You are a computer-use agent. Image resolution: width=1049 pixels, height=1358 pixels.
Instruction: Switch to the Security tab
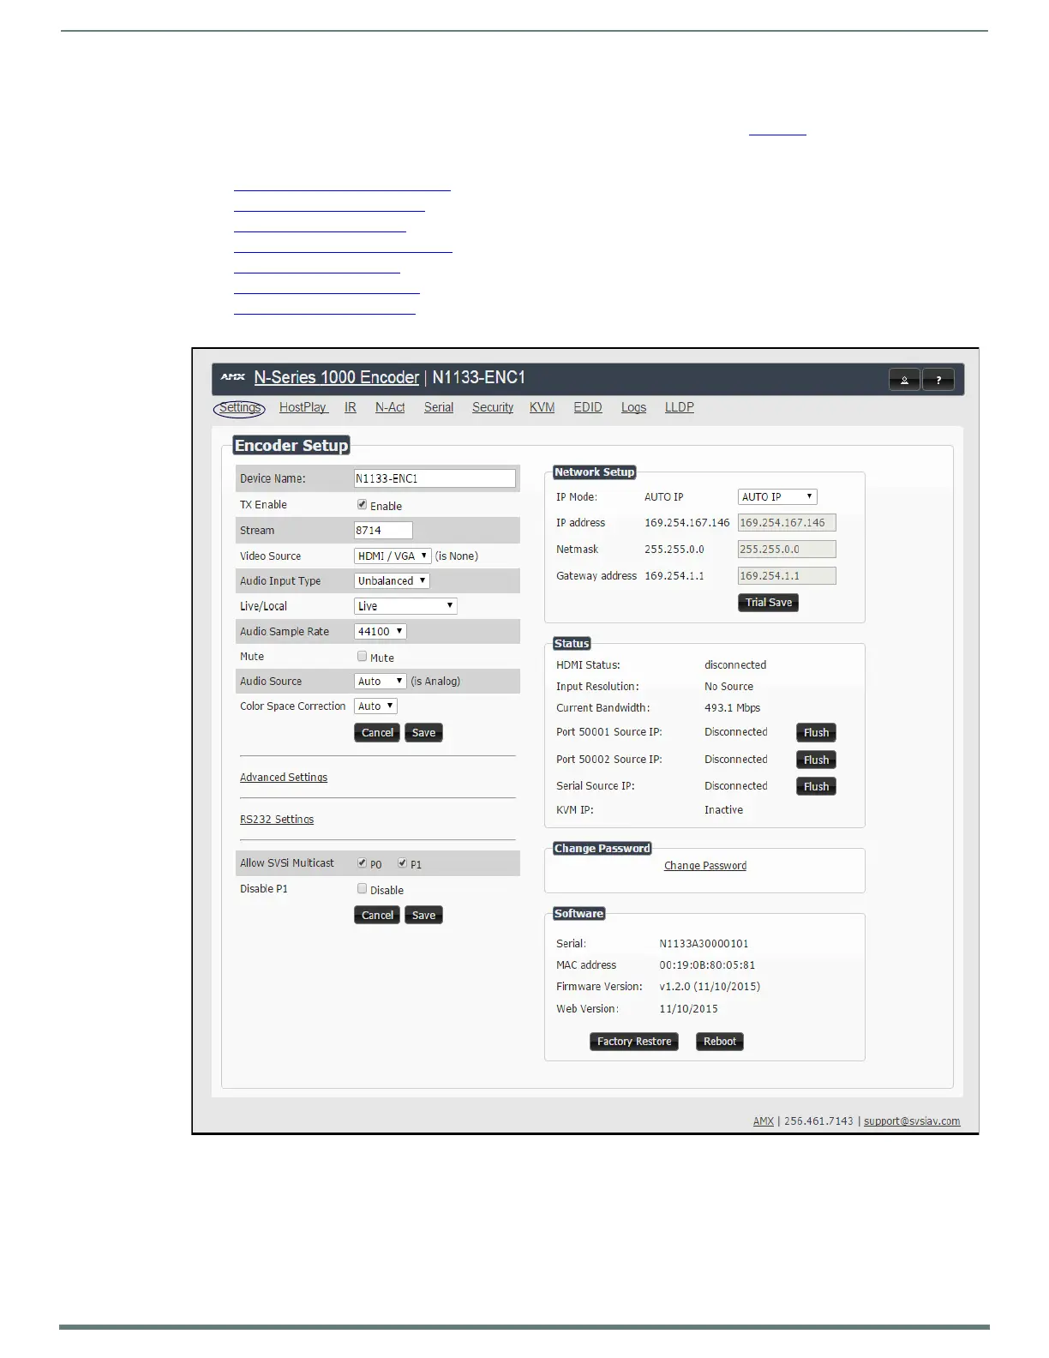pyautogui.click(x=493, y=407)
